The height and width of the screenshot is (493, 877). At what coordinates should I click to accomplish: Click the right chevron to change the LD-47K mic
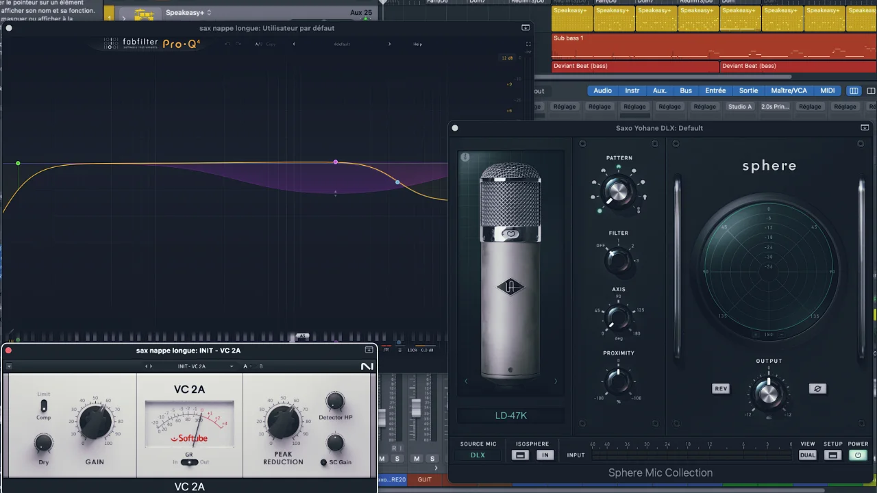(555, 381)
